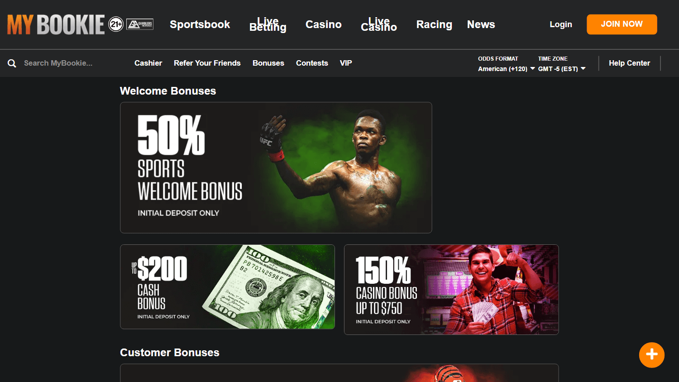Go to the Casino section
The height and width of the screenshot is (382, 679).
tap(324, 24)
